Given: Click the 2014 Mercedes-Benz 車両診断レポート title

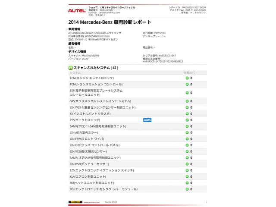Looking at the screenshot, I should click(110, 22).
